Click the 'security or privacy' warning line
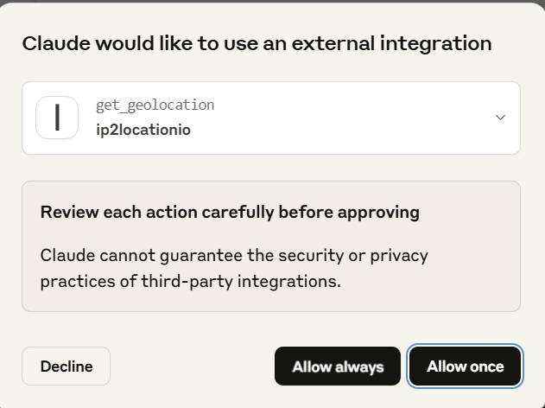The image size is (545, 408). click(234, 256)
